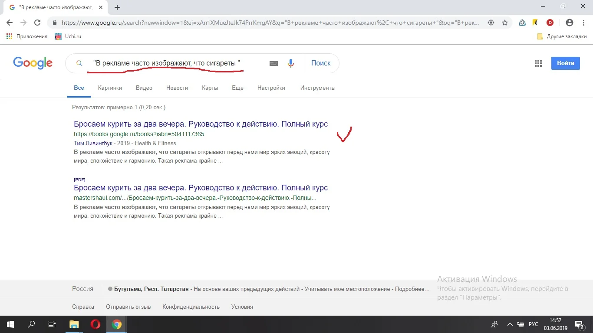
Task: Show search Инструменты options
Action: tap(318, 88)
